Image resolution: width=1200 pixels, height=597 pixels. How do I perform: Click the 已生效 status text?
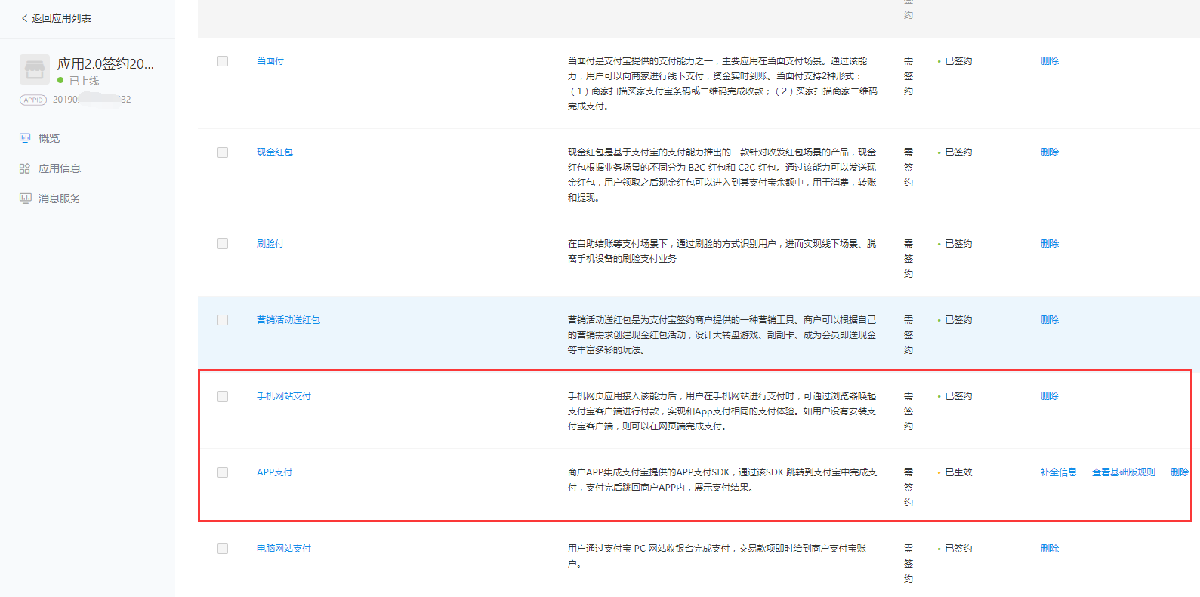959,472
